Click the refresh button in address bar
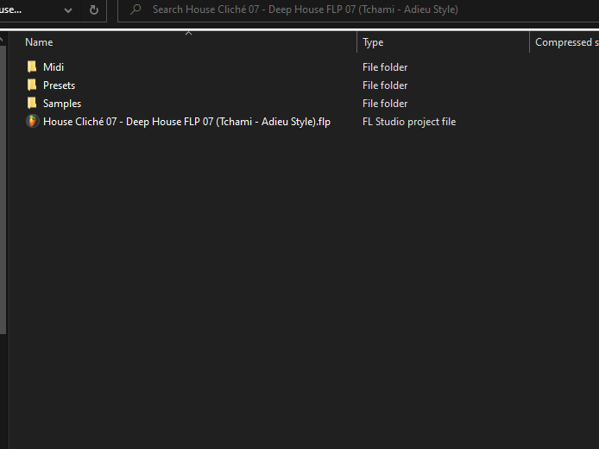The width and height of the screenshot is (599, 449). [x=93, y=10]
